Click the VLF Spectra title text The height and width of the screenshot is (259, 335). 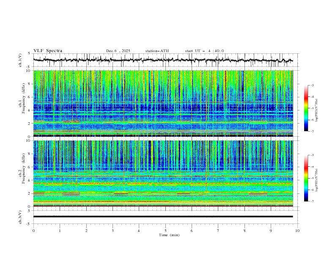coord(48,51)
